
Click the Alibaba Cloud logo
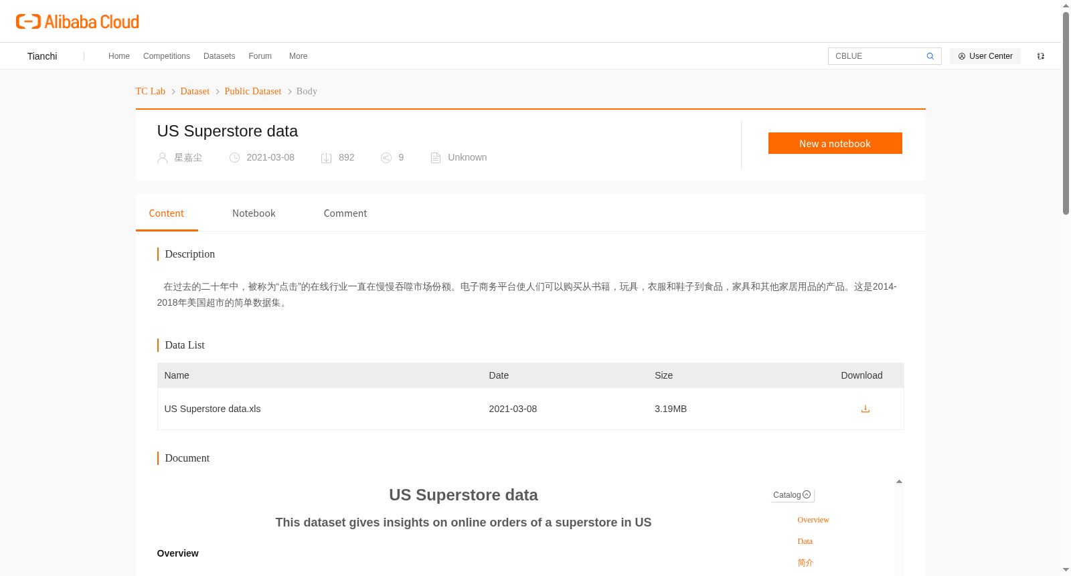pyautogui.click(x=78, y=21)
